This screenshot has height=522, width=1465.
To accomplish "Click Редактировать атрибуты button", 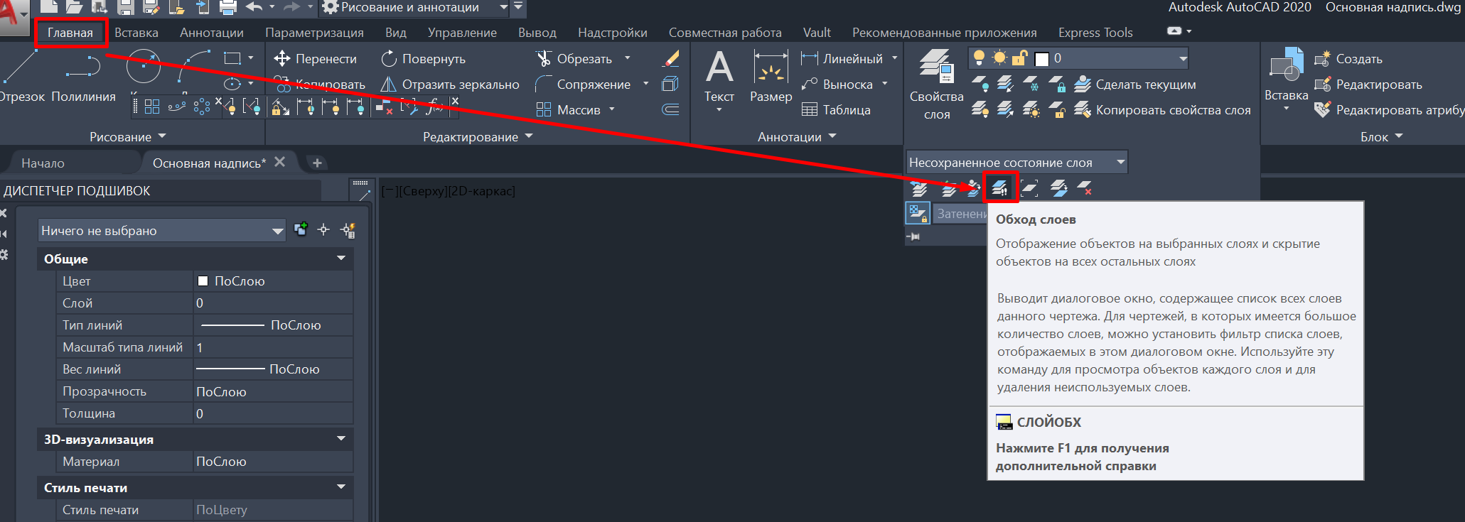I will point(1388,110).
